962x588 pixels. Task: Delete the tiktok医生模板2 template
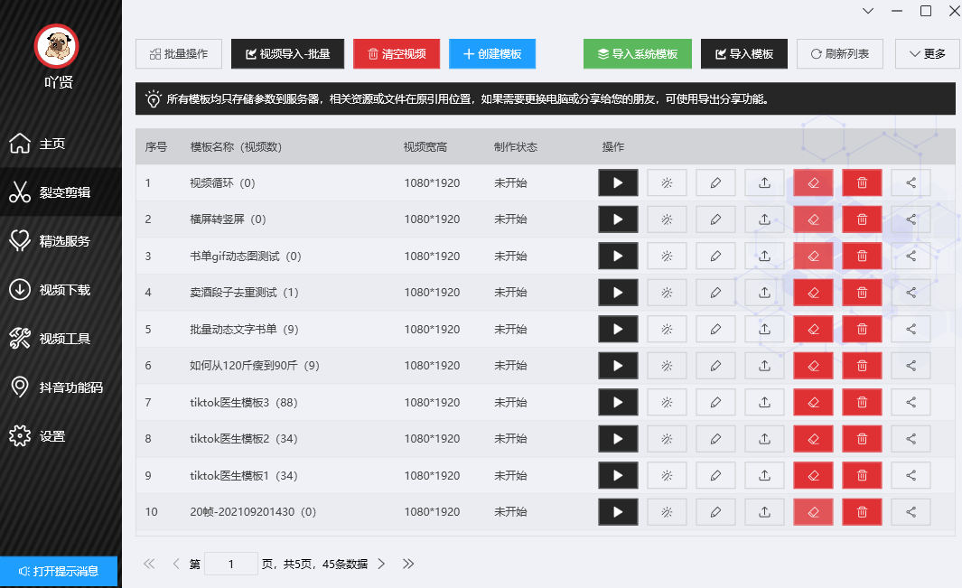(862, 439)
